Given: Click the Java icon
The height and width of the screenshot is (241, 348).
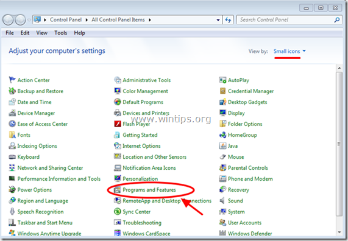Looking at the screenshot, I should [222, 145].
